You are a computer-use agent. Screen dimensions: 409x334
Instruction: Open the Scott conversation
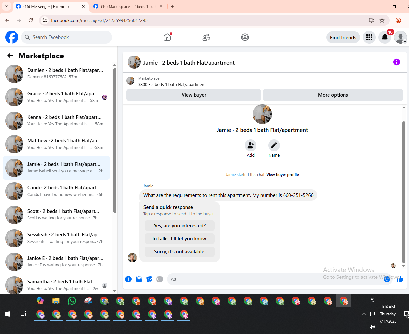(x=56, y=215)
